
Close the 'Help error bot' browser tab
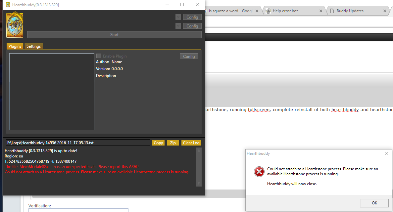point(321,11)
